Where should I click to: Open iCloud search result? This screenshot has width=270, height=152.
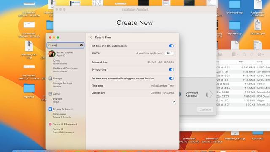(x=60, y=62)
